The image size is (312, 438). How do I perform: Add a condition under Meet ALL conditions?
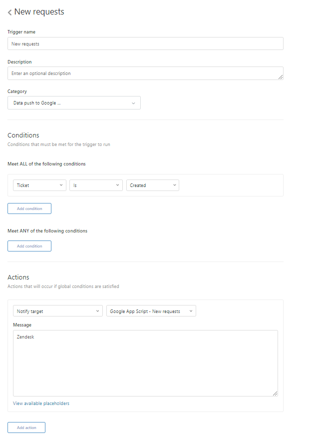tap(29, 208)
